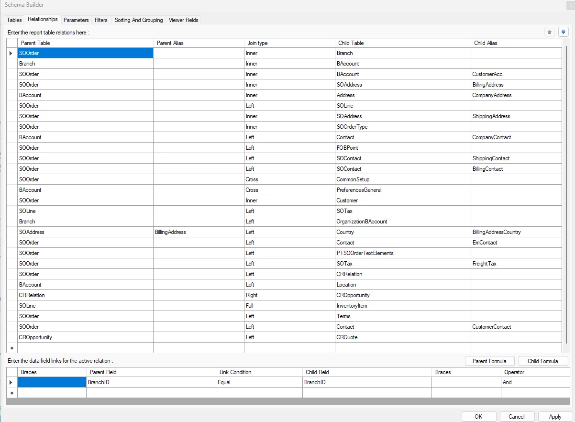The width and height of the screenshot is (575, 422).
Task: Select the Full join type for InventoryItem
Action: click(289, 306)
